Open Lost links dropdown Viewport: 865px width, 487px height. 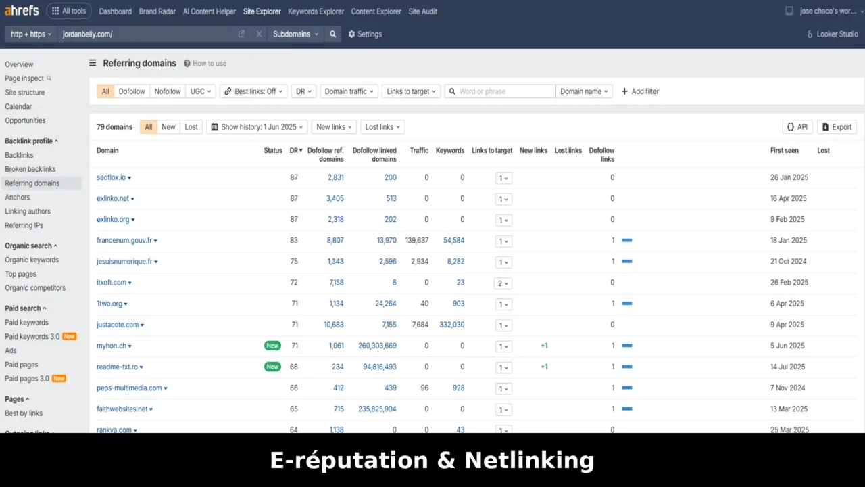[x=382, y=126]
